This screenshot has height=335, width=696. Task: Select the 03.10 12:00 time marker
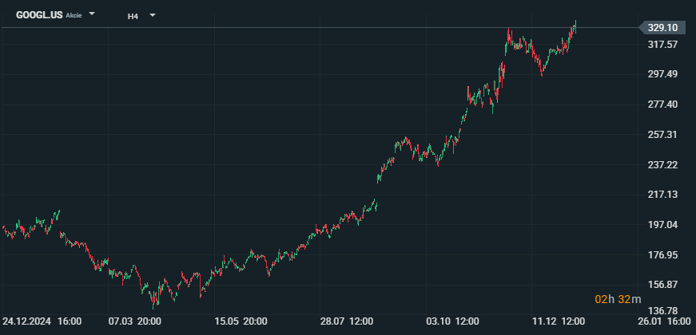pos(452,321)
